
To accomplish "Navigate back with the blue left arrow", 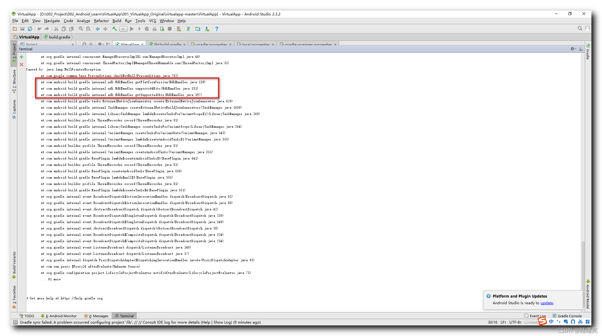I will (98, 29).
